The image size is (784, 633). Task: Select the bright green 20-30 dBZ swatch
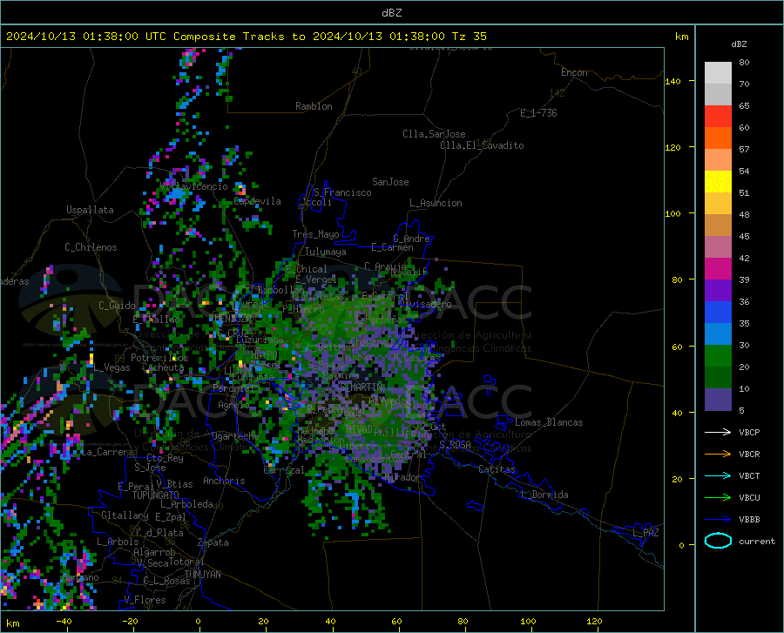pyautogui.click(x=718, y=356)
